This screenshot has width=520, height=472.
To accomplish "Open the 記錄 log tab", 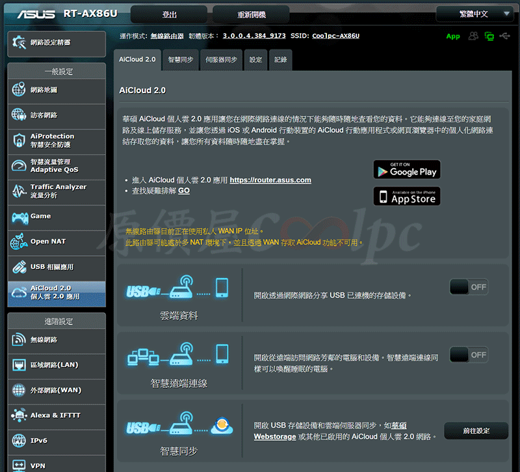I will [x=280, y=60].
